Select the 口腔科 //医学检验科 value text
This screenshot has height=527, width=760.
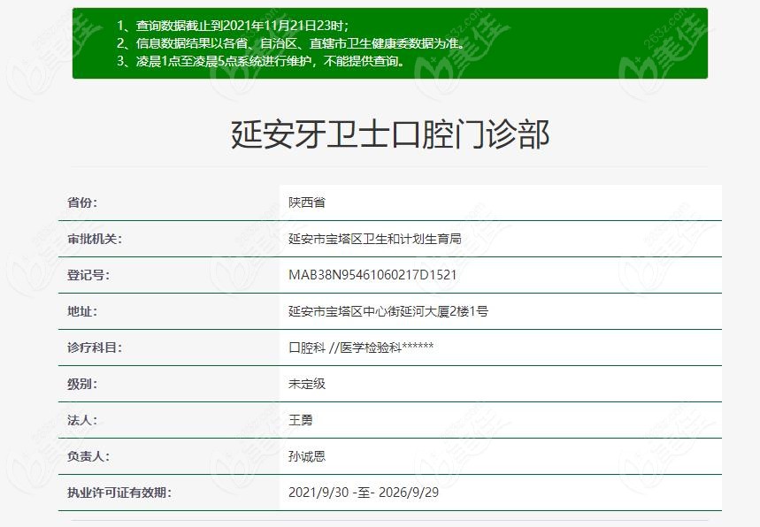361,348
